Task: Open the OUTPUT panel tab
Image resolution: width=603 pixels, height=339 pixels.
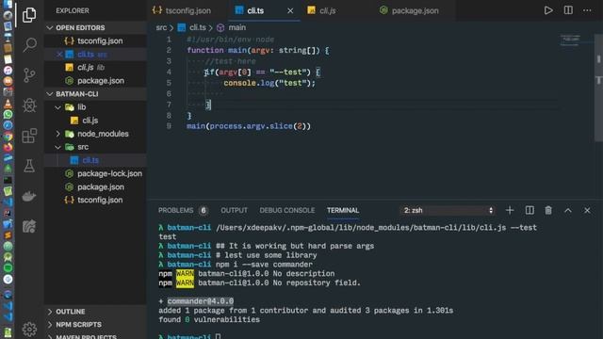Action: click(x=234, y=210)
